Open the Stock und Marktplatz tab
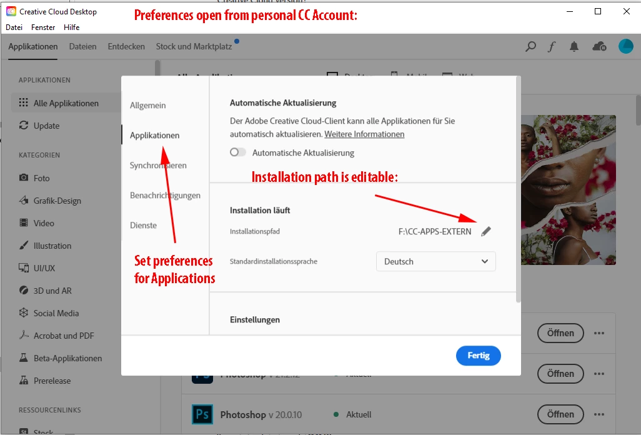Viewport: 641px width, 435px height. [194, 47]
